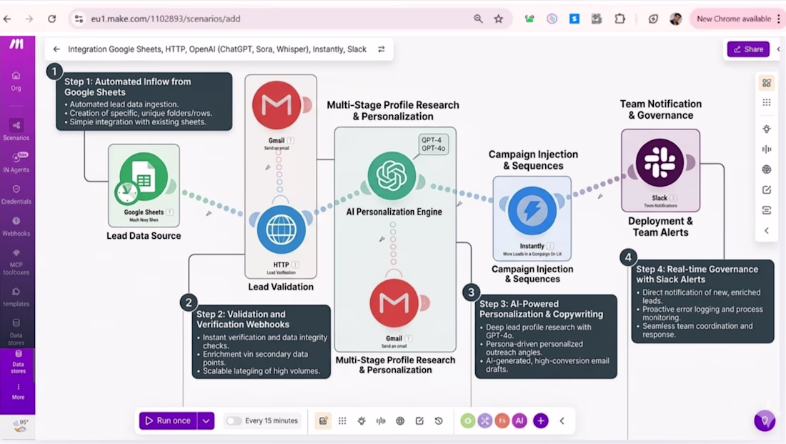Reload the page in Chrome
This screenshot has height=444, width=786.
(51, 19)
